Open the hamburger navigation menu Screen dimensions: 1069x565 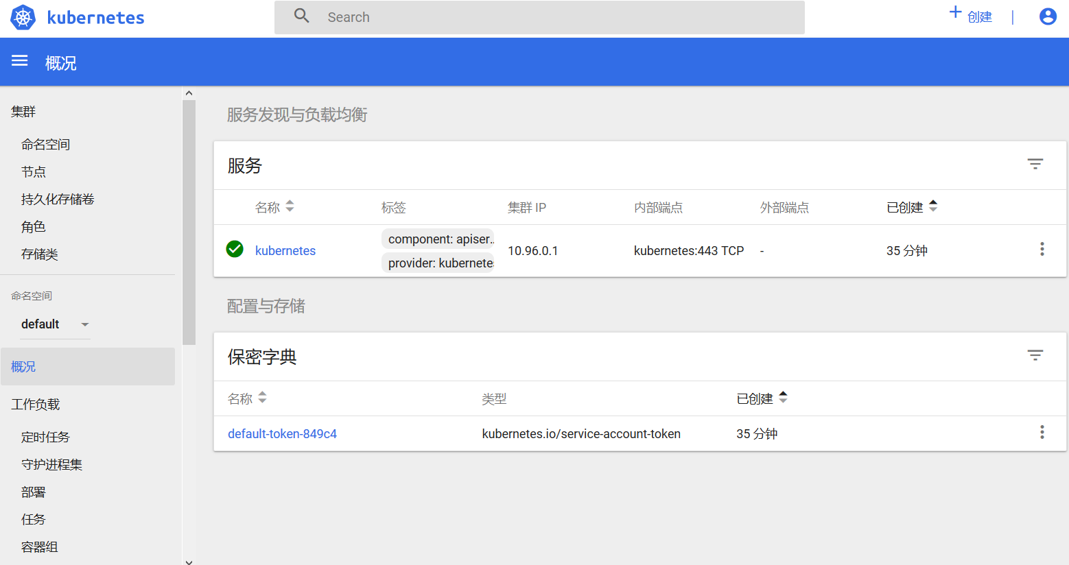click(19, 60)
